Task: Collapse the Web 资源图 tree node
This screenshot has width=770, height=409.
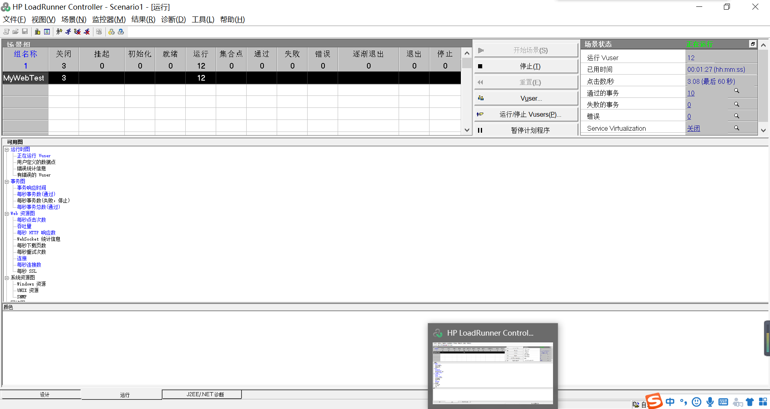Action: point(6,214)
